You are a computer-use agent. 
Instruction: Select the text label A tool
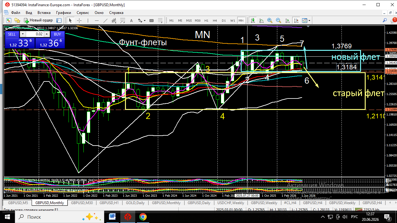pyautogui.click(x=131, y=20)
